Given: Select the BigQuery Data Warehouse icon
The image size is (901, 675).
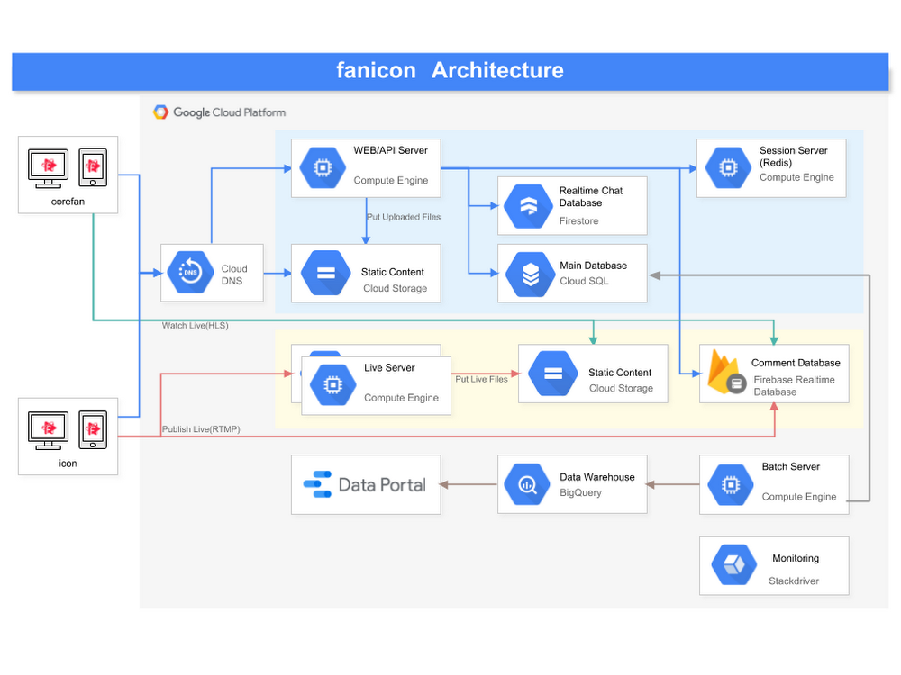Looking at the screenshot, I should (527, 484).
